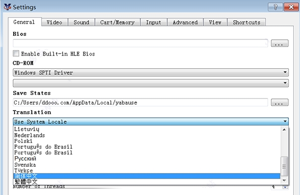The image size is (300, 195).
Task: Close the Settings dialog
Action: pos(291,7)
